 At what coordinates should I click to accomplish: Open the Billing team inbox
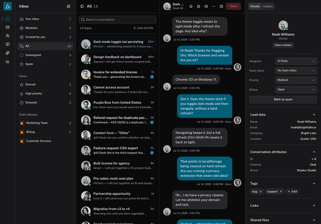45,132
